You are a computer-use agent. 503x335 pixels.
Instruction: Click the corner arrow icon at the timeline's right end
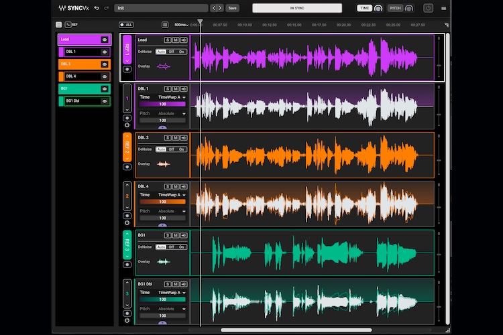coord(446,25)
